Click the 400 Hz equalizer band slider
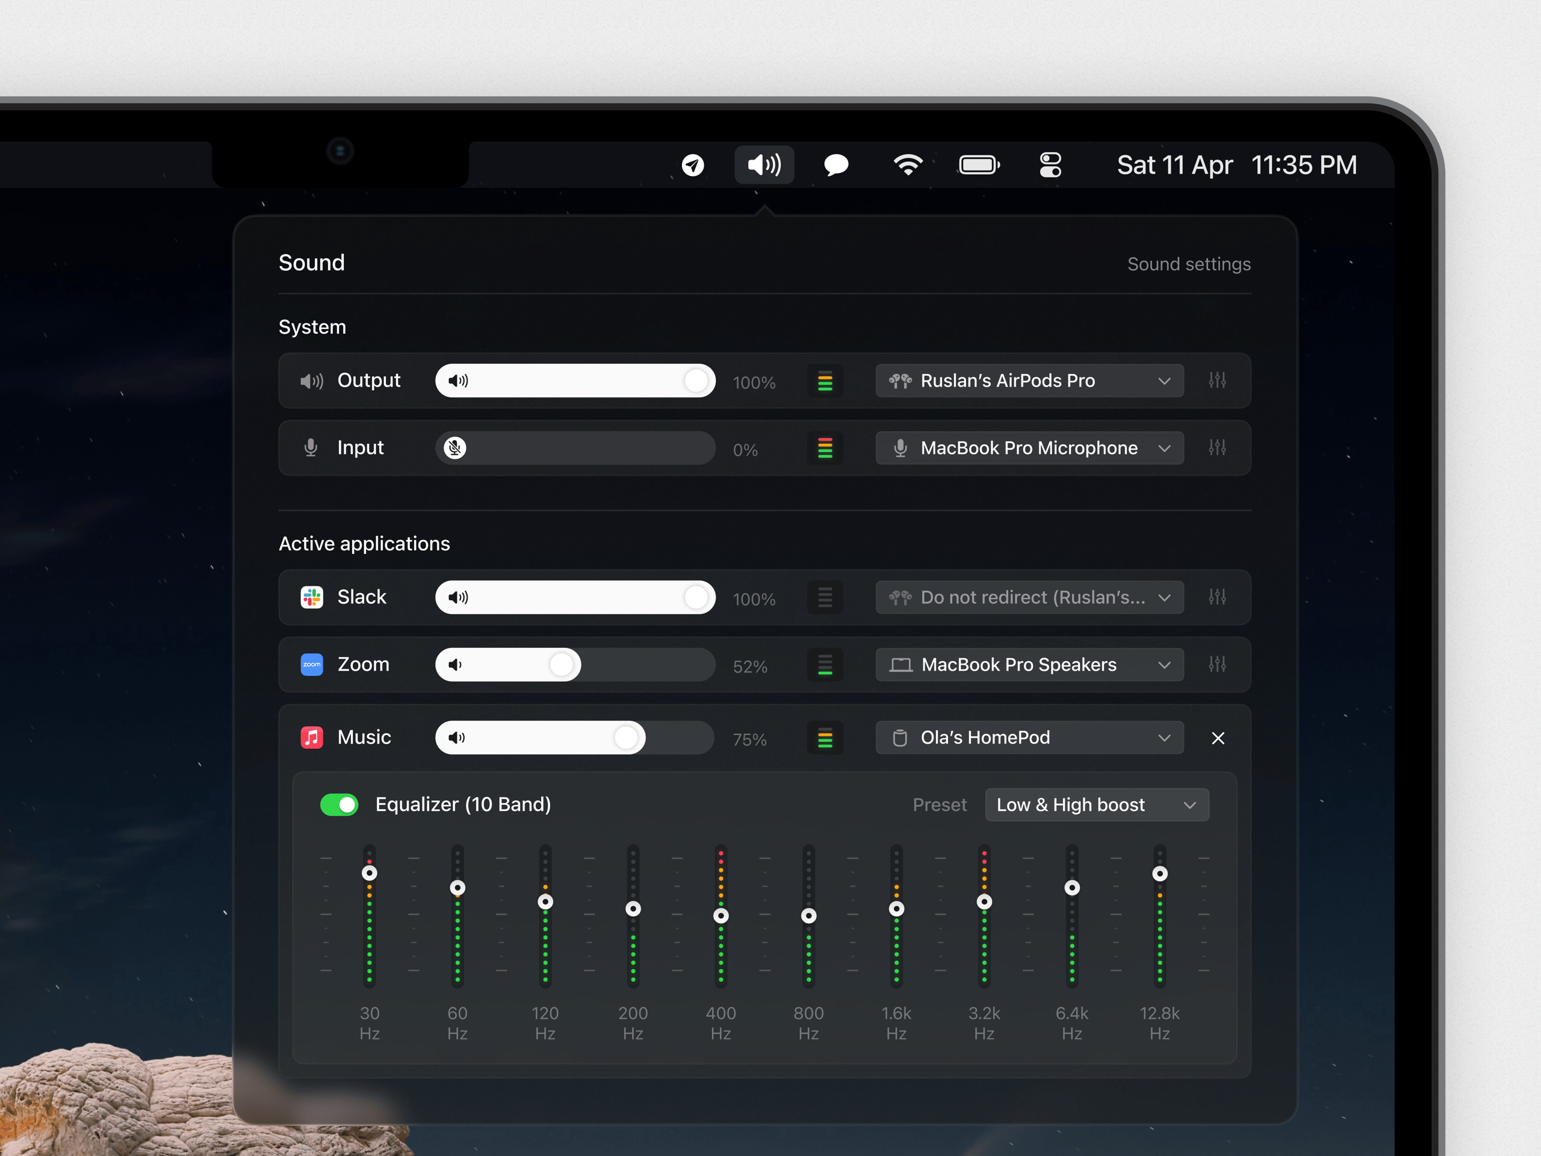1541x1156 pixels. click(721, 916)
